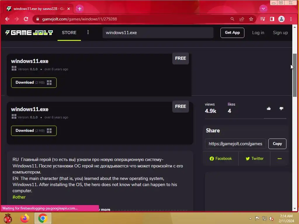Select the windows11.exe by sasno228 tab
299x224 pixels.
(x=38, y=9)
